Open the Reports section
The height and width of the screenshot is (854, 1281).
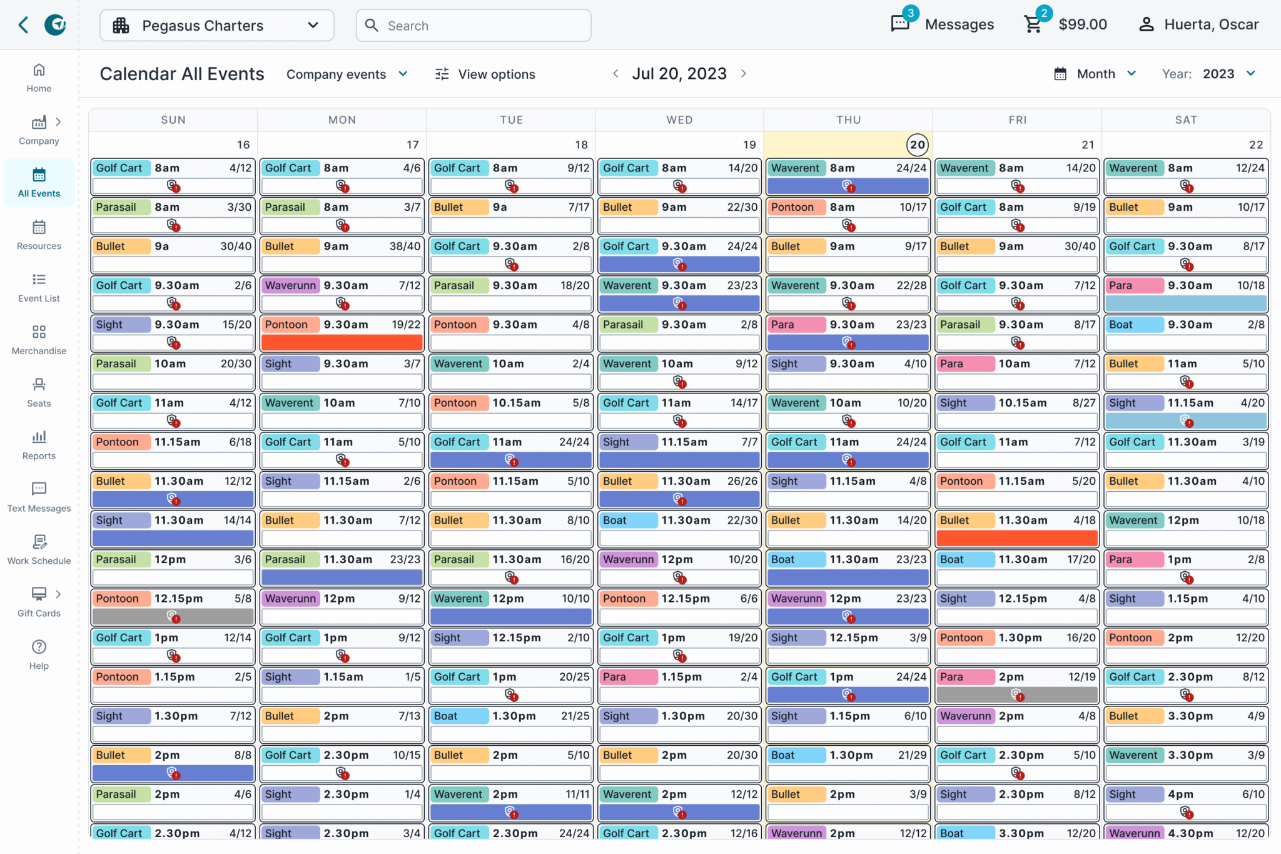(x=38, y=445)
